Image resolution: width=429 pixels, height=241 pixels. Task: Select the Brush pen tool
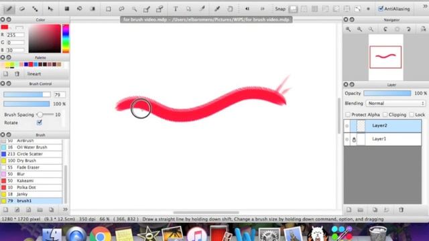9,9
